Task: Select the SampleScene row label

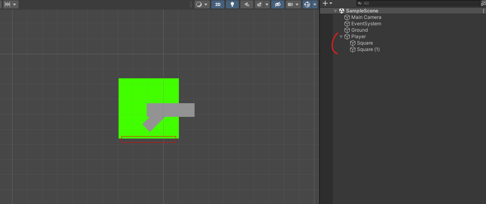Action: click(x=362, y=11)
